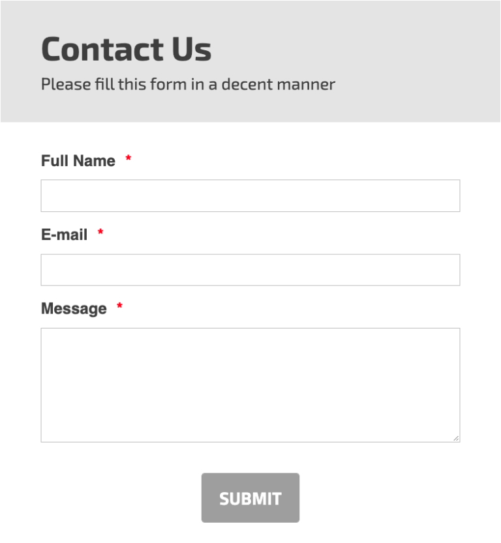Click the E-mail input field
Screen dimensions: 501x543
click(x=250, y=269)
